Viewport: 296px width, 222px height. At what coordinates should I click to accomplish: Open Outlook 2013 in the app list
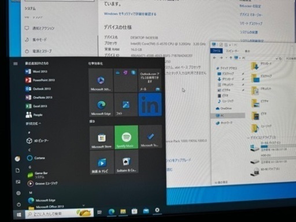[x=38, y=88]
